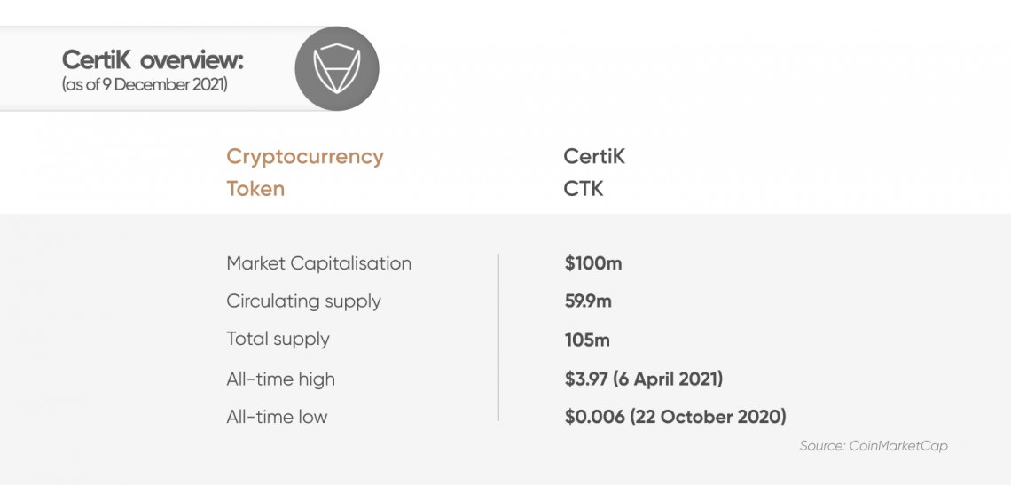Open the Source: CoinMarketCap credit
The width and height of the screenshot is (1011, 485).
[874, 446]
